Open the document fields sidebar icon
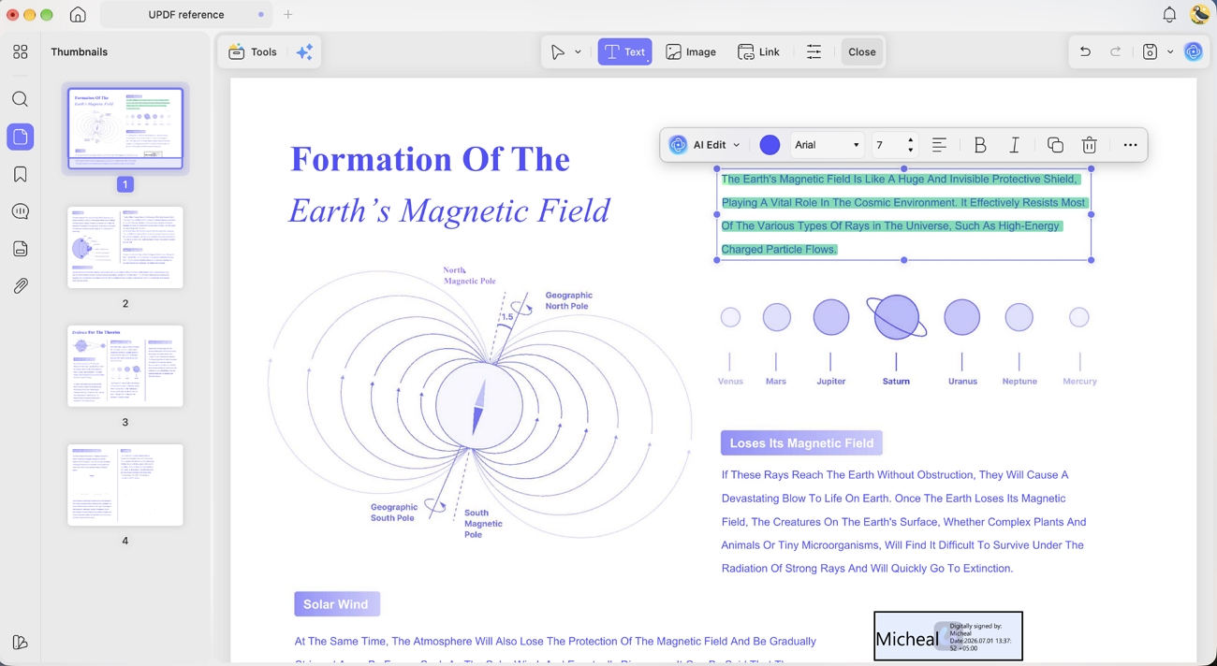 click(20, 249)
